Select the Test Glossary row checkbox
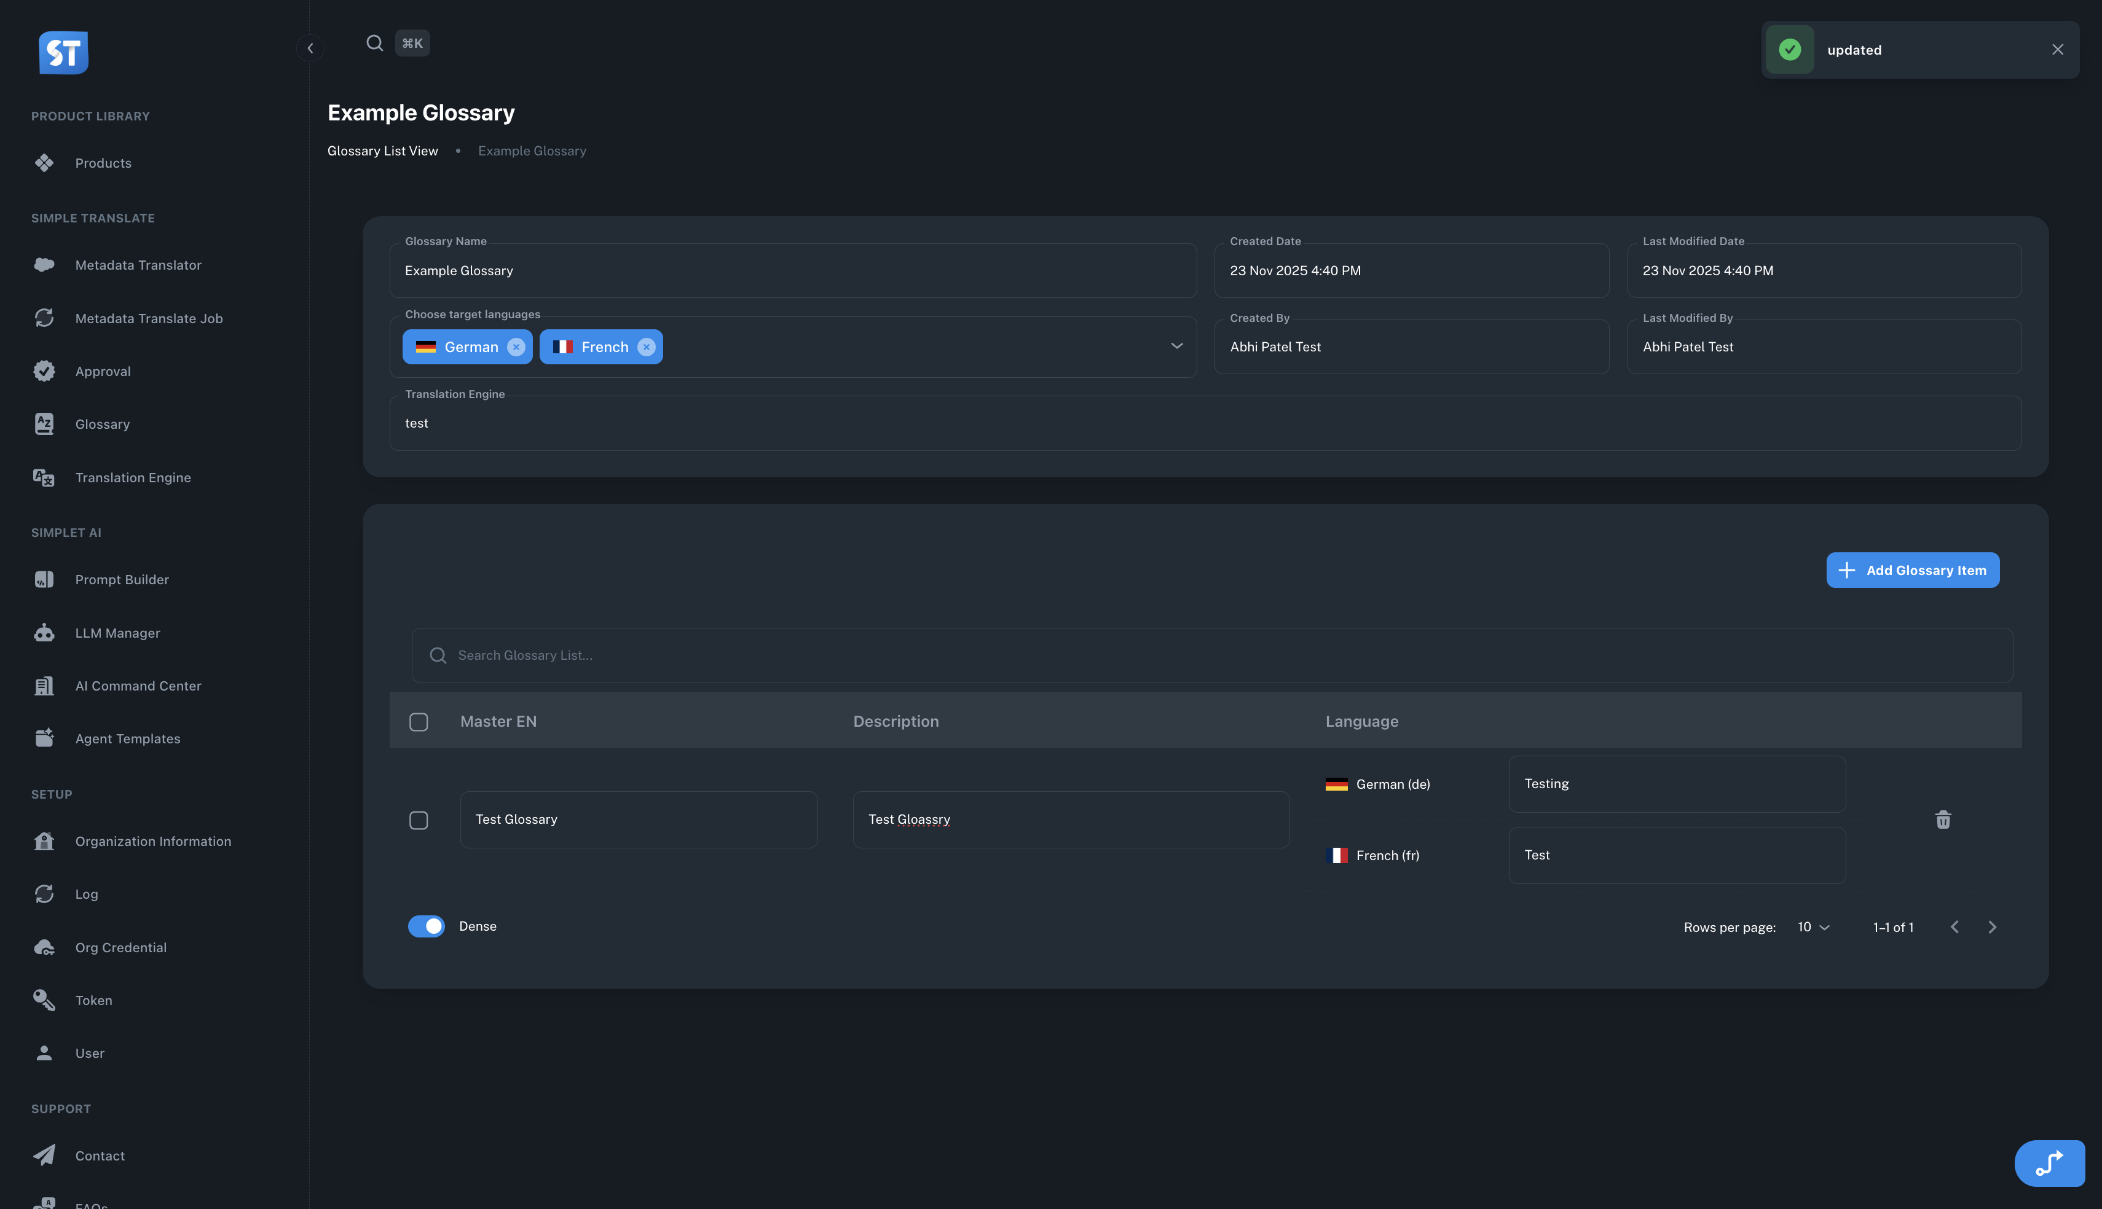 point(419,820)
